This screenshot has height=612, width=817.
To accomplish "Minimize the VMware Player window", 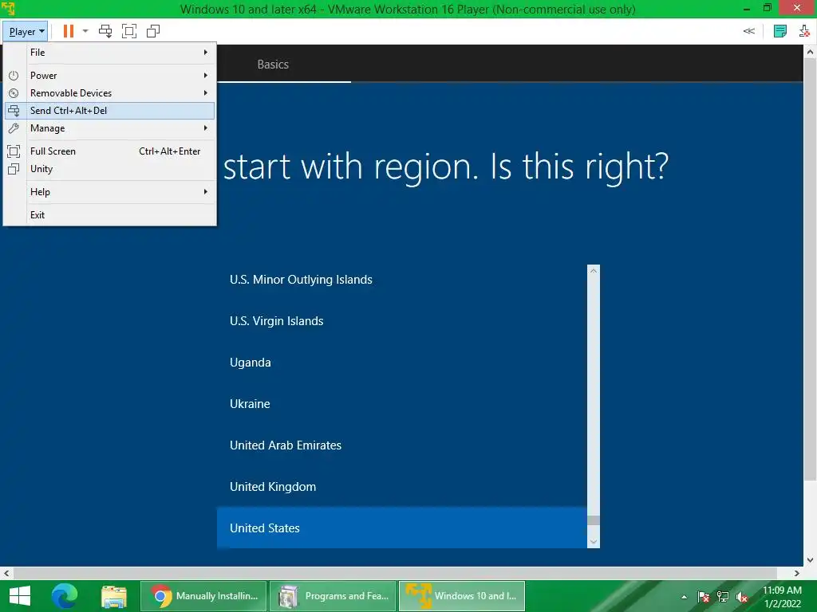I will [x=747, y=8].
